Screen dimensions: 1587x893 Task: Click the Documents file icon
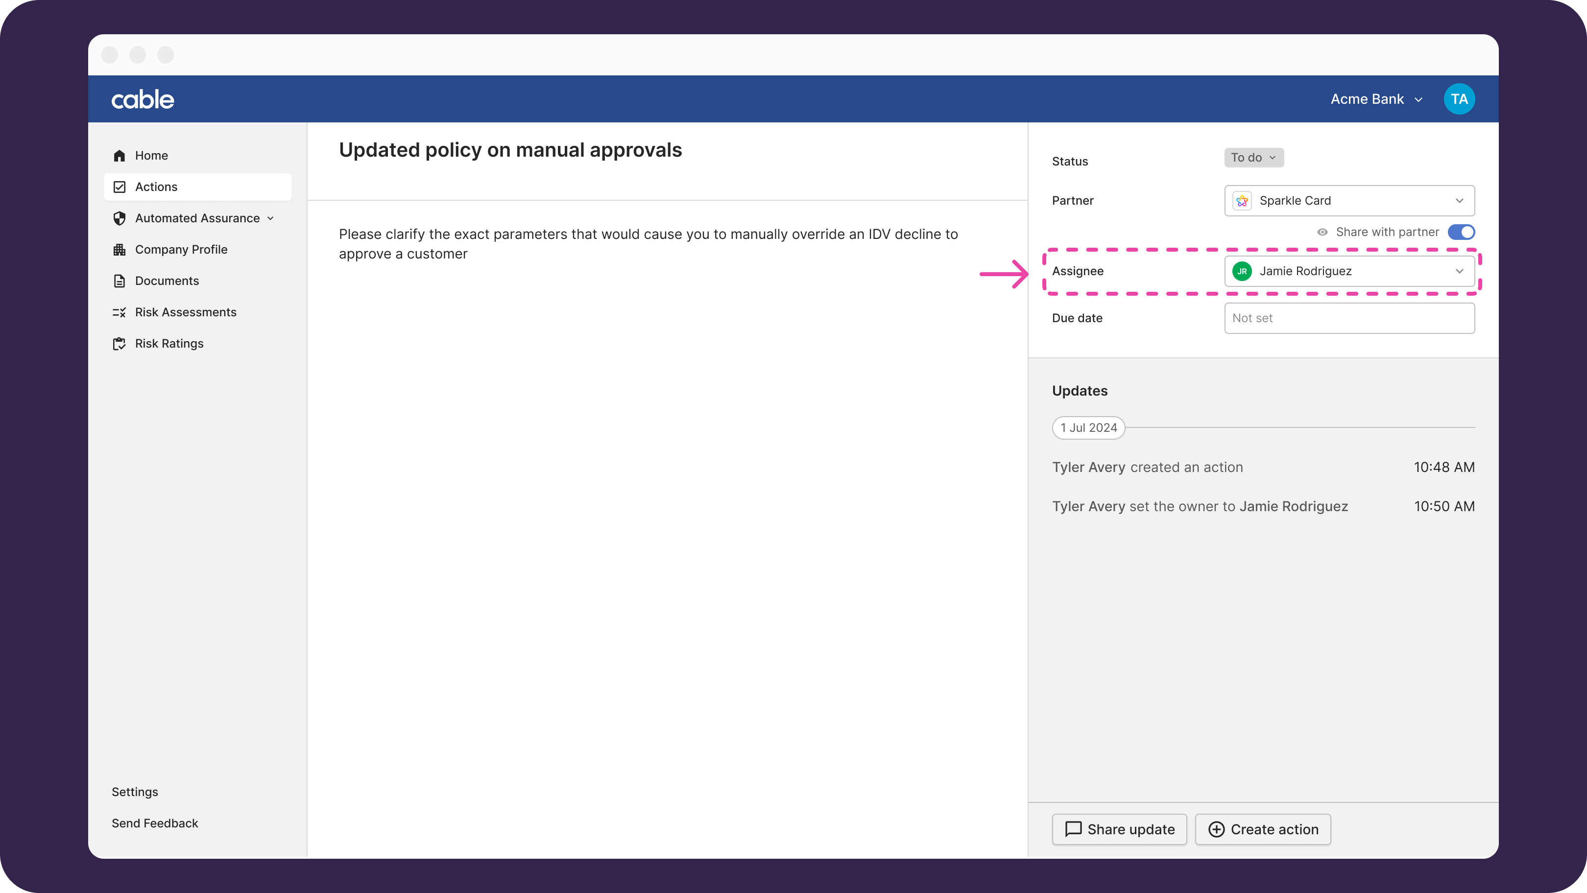(120, 281)
